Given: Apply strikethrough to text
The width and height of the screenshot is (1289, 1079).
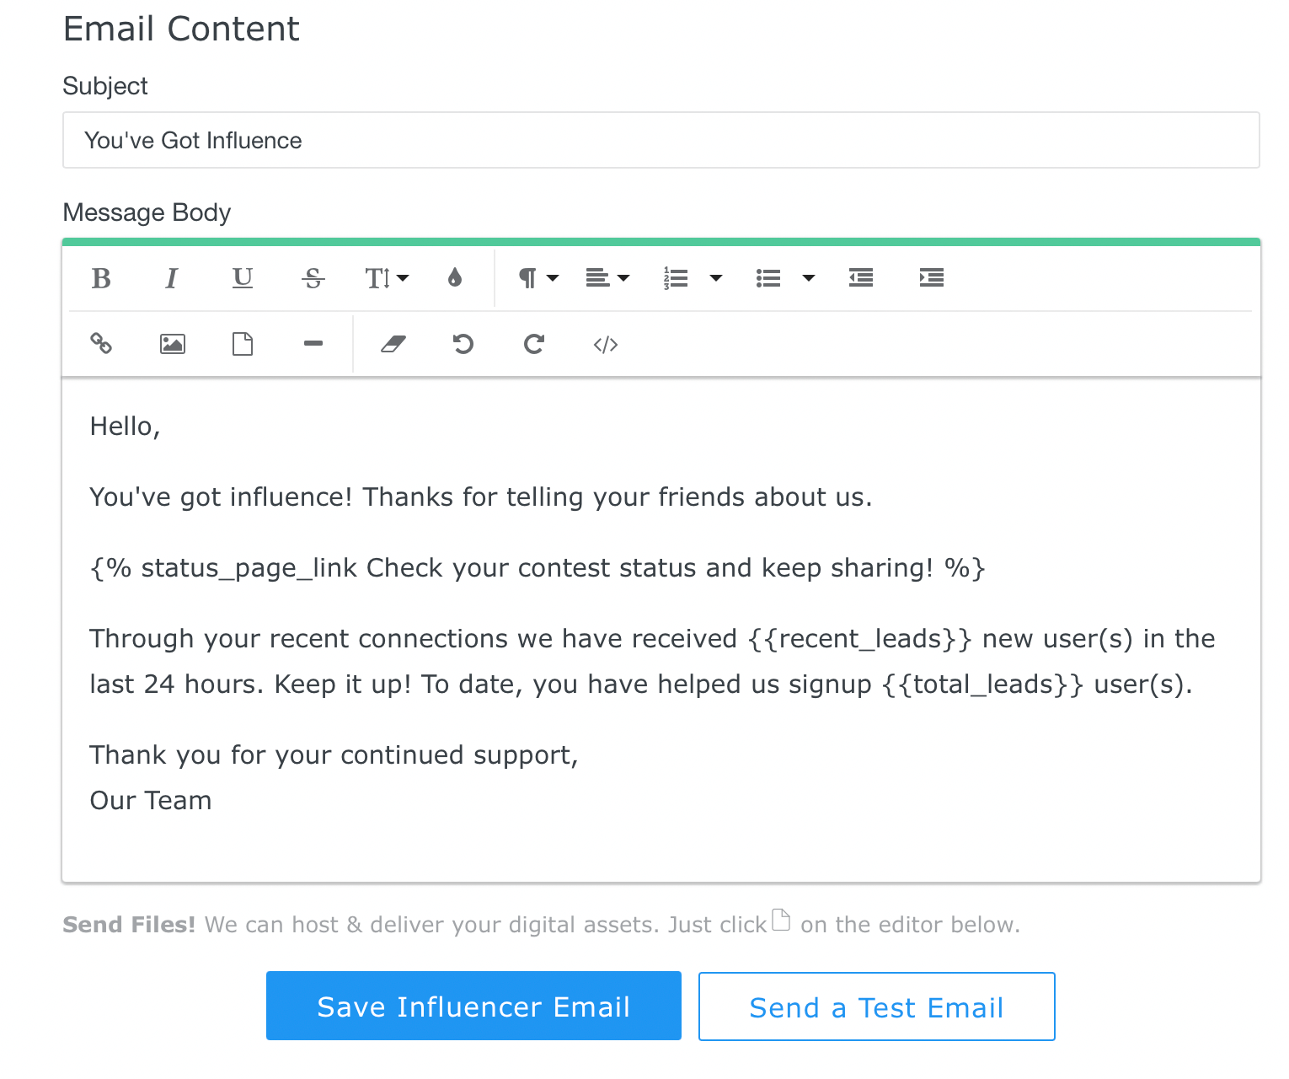Looking at the screenshot, I should pos(313,278).
